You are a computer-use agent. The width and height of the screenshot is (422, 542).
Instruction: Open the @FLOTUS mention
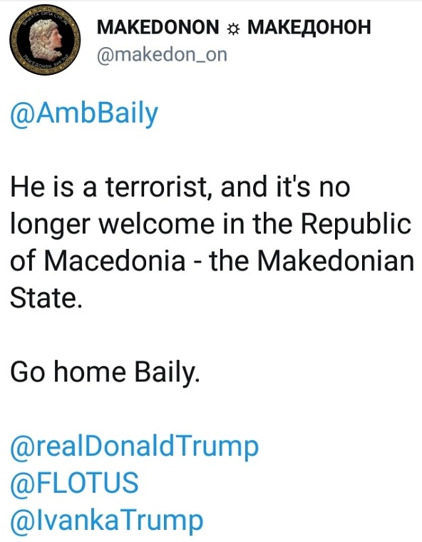point(74,483)
